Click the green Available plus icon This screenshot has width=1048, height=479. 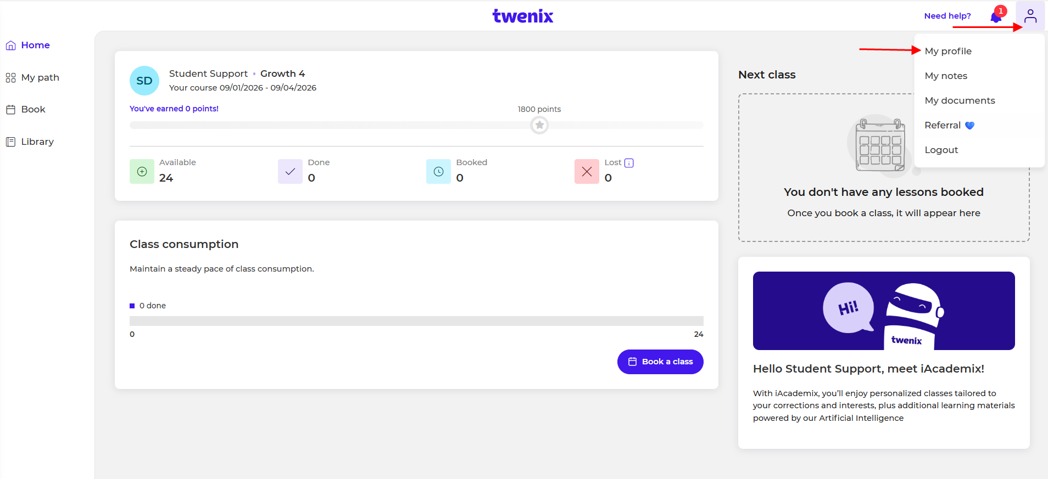(142, 172)
